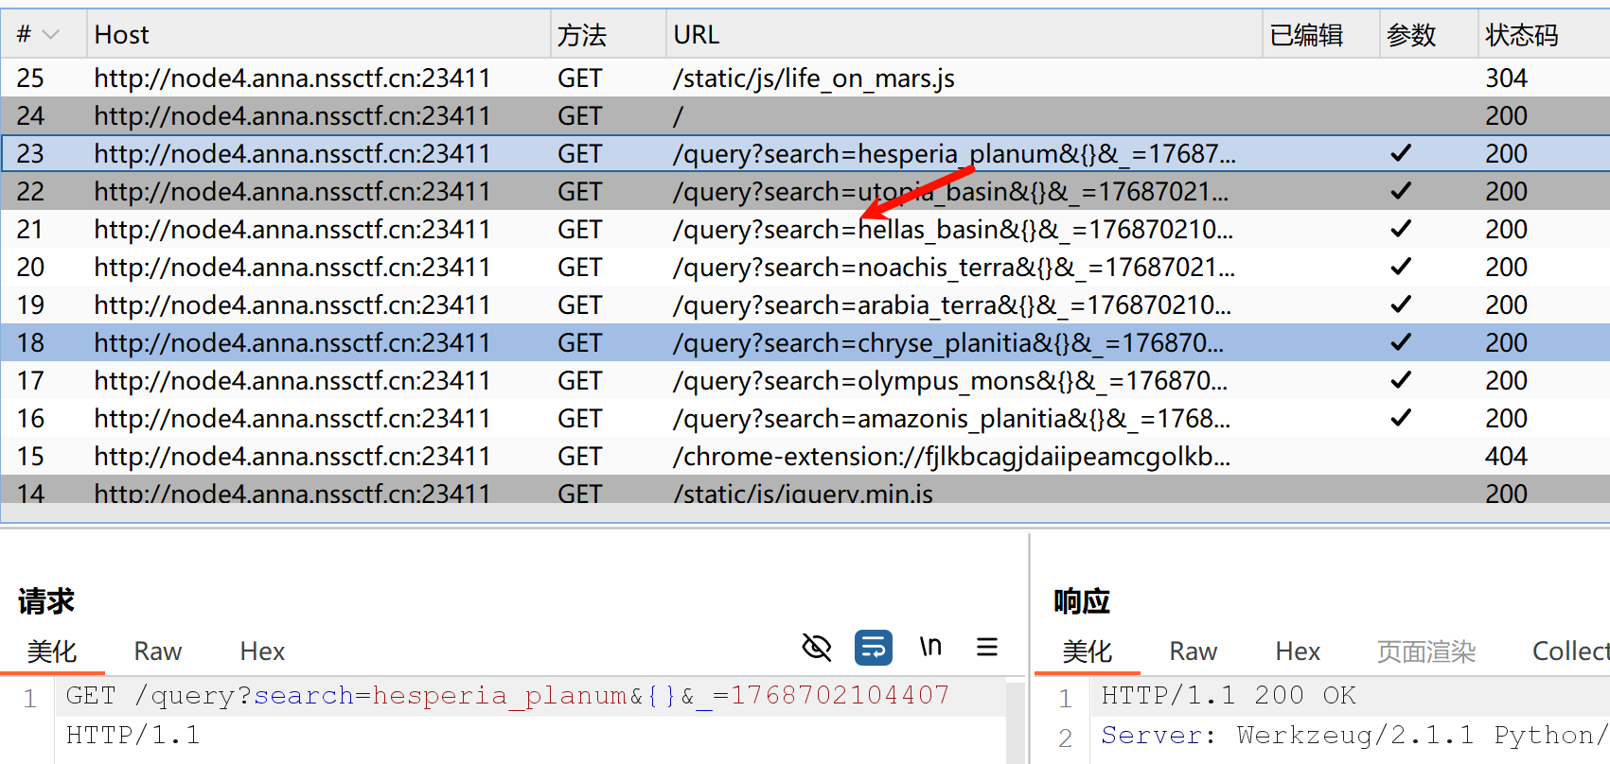Click the sort arrow in # column
Viewport: 1610px width, 764px height.
[x=51, y=35]
